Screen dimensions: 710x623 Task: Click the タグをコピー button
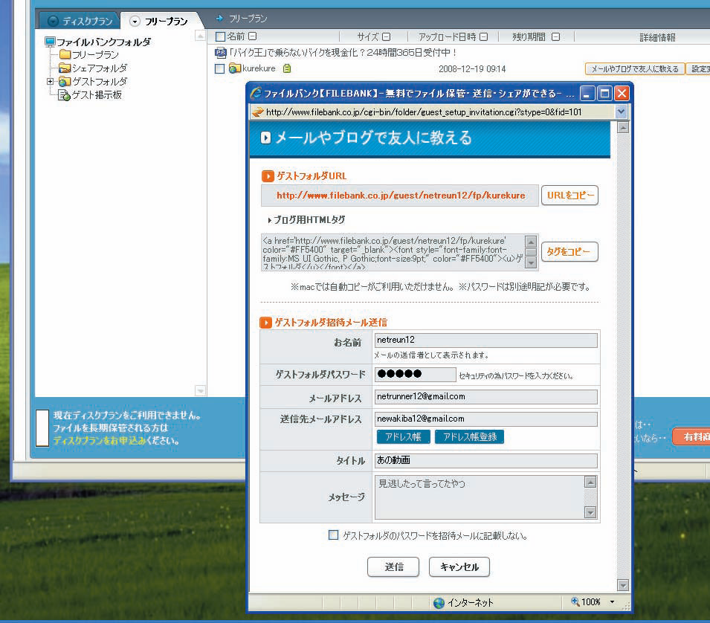[x=569, y=252]
